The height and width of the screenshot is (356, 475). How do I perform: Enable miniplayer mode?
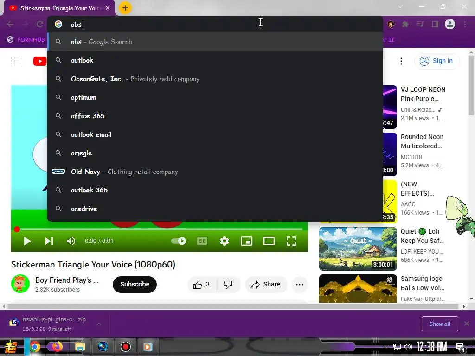247,241
